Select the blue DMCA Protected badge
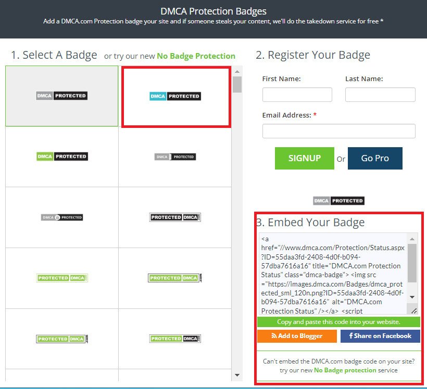This screenshot has width=427, height=389. [x=175, y=96]
